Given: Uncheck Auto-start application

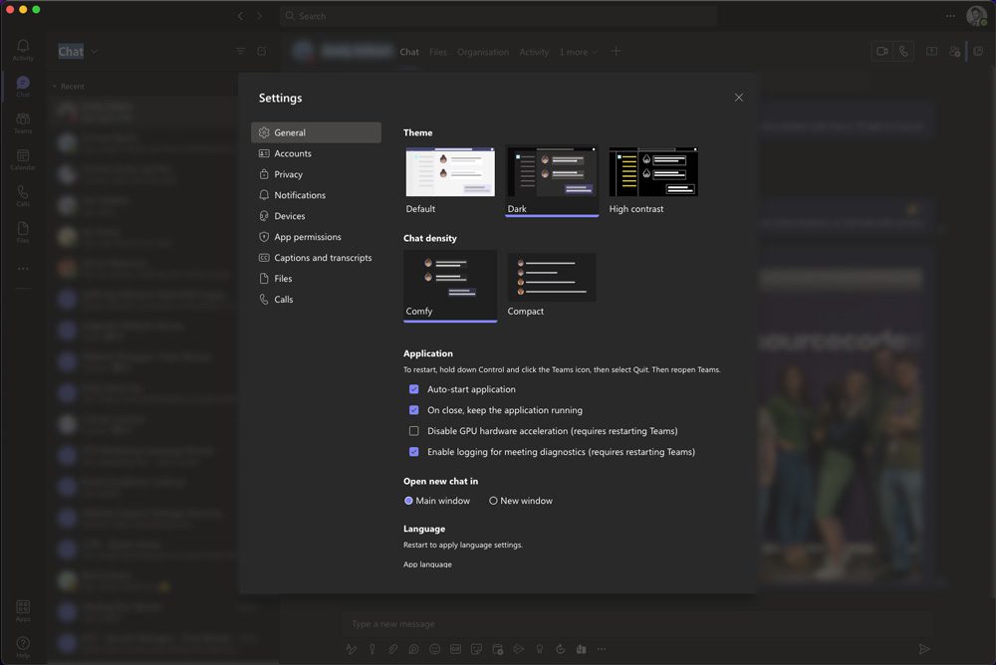Looking at the screenshot, I should click(413, 388).
